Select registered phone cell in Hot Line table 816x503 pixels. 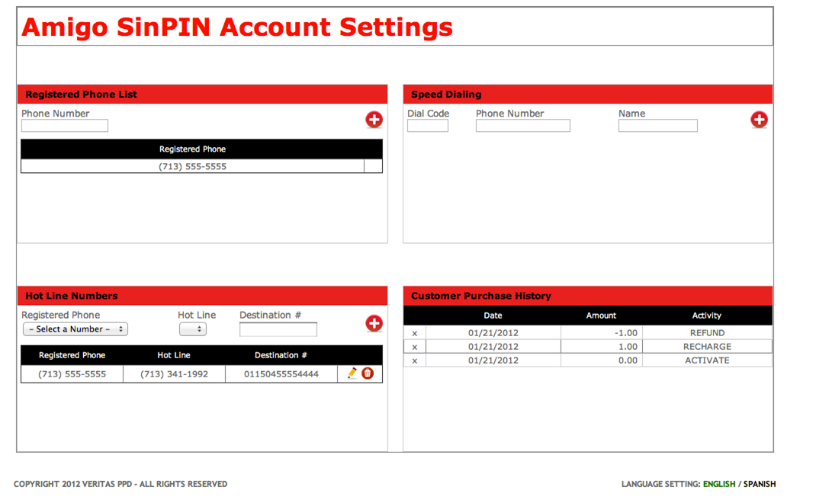click(x=72, y=374)
